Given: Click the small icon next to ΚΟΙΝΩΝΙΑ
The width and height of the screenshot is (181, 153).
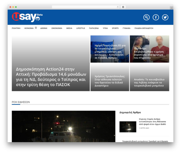Looking at the screenshot, I should click(36, 28).
